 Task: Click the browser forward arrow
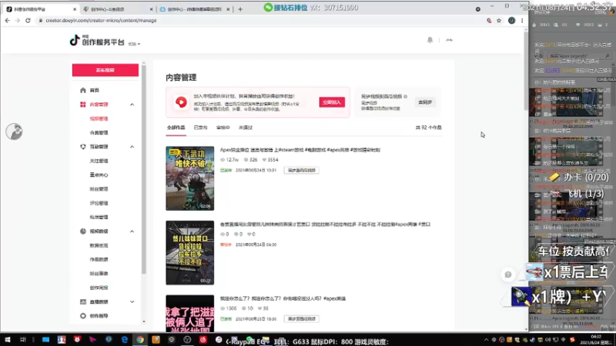17,21
